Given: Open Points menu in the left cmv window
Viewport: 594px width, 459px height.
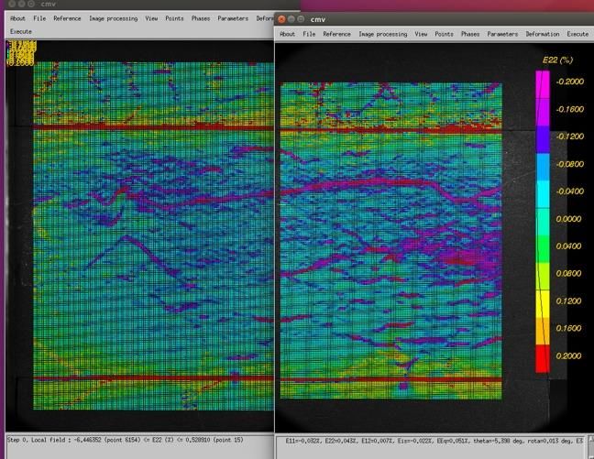Looking at the screenshot, I should coord(174,18).
